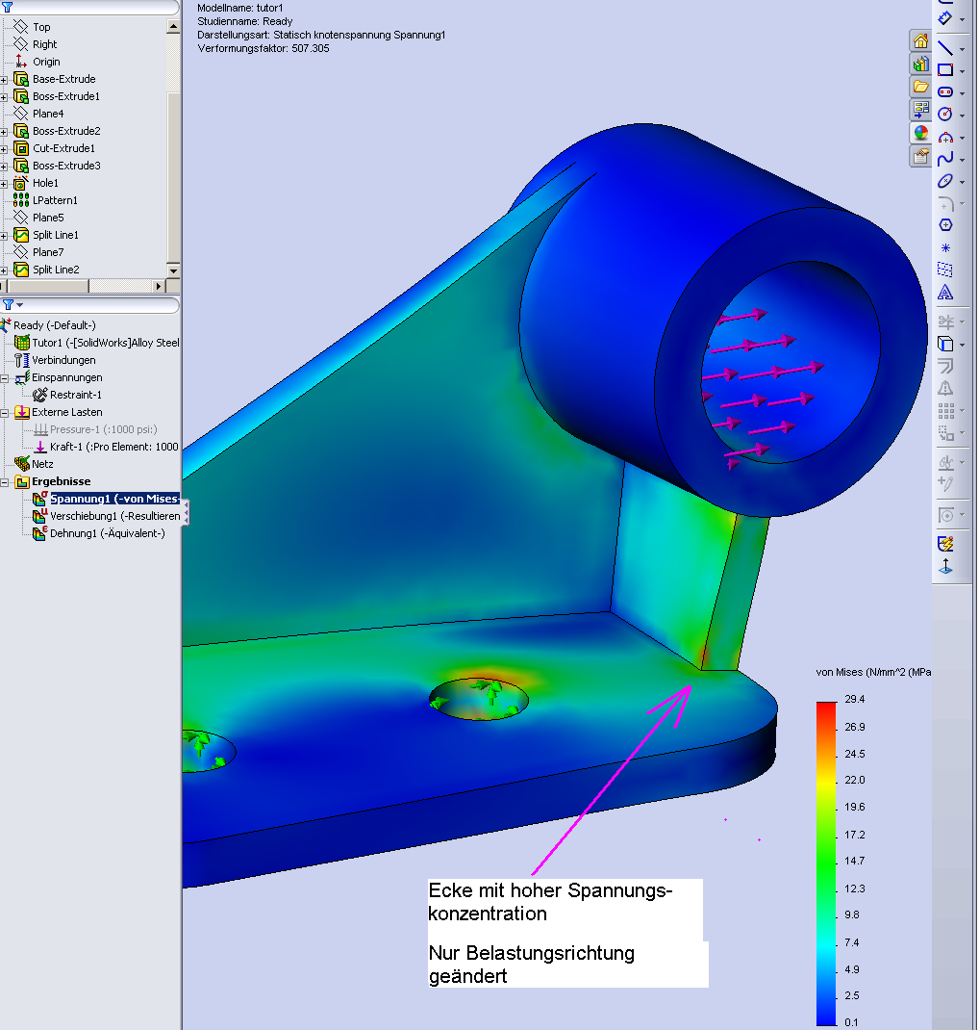Select the Centerpoint Arc tool

tap(945, 137)
